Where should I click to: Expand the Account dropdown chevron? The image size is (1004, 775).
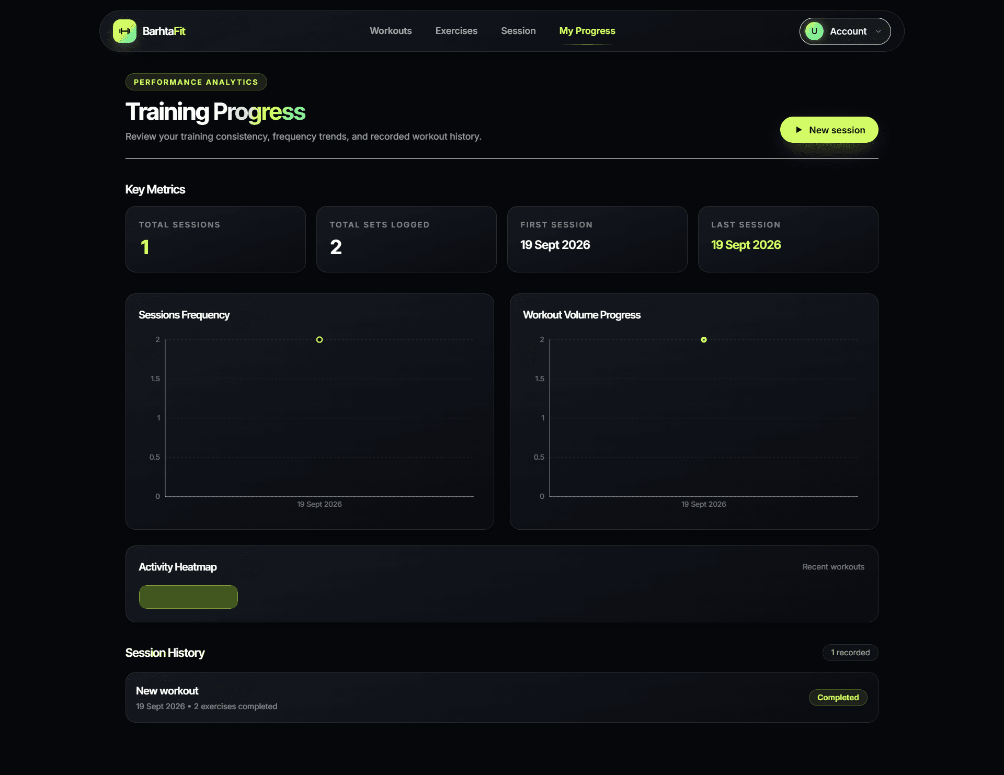(x=878, y=31)
